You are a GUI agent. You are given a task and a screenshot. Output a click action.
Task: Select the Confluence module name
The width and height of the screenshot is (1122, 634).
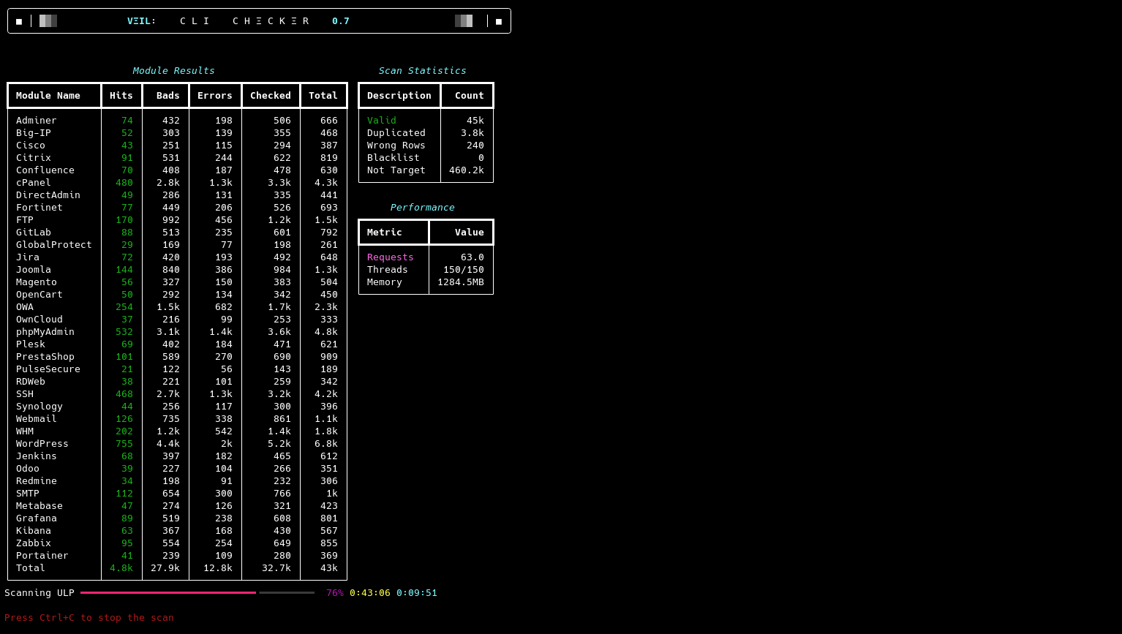click(x=45, y=170)
